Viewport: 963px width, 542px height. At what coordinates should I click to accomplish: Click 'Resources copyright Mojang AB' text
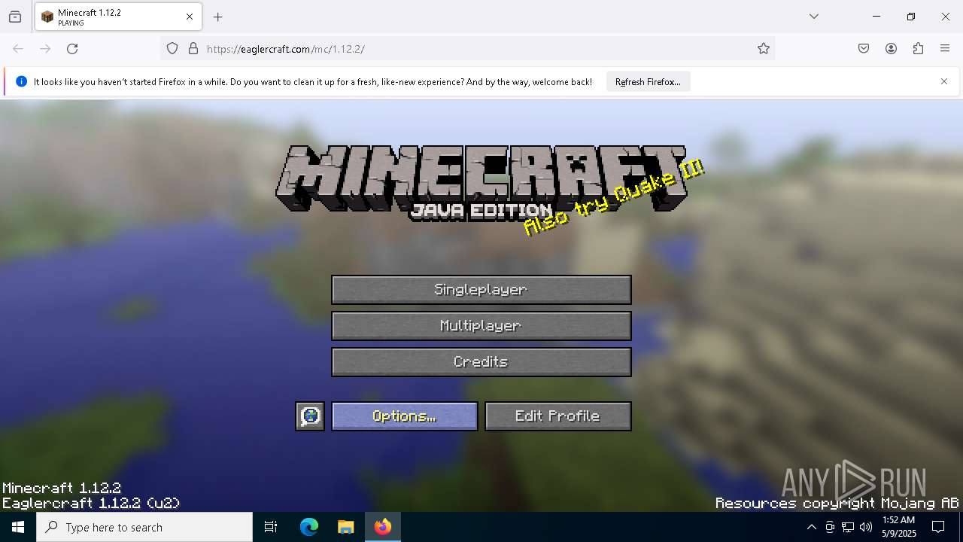[837, 503]
